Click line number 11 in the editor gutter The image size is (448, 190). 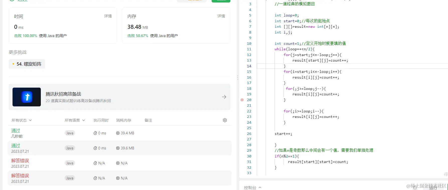click(x=249, y=49)
